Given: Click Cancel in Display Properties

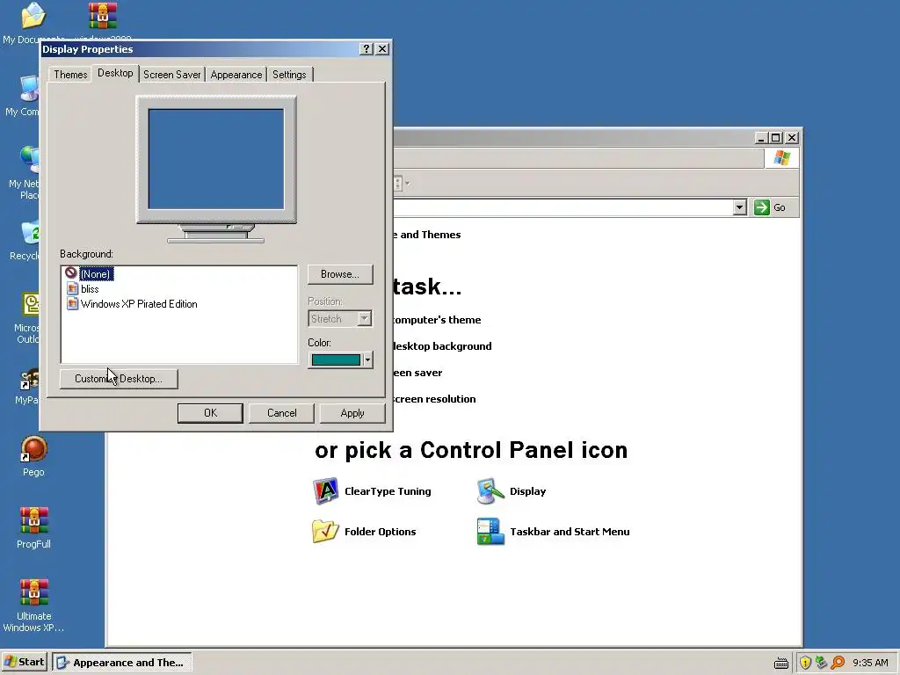Looking at the screenshot, I should click(x=281, y=413).
